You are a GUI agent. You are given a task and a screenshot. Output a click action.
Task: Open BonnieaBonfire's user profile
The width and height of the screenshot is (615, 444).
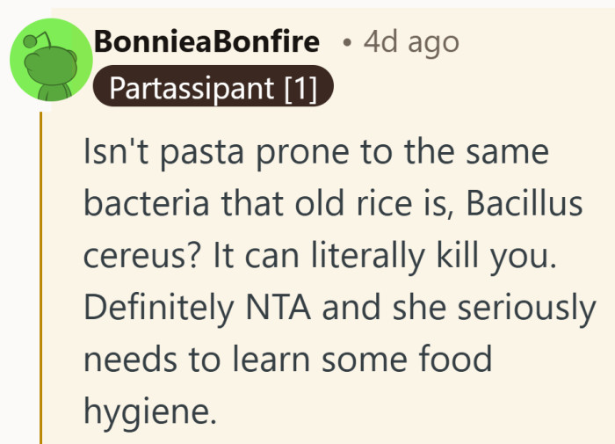[206, 41]
